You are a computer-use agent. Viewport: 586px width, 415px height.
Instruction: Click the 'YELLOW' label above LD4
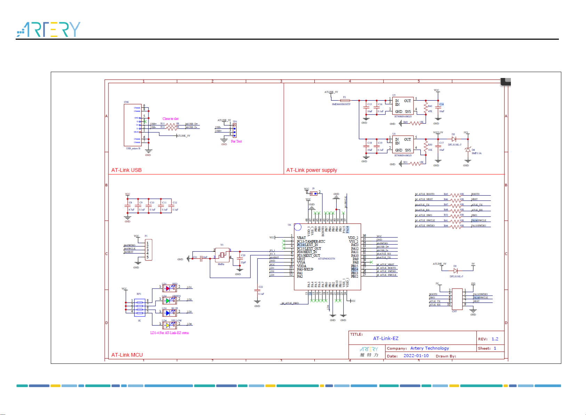pyautogui.click(x=176, y=321)
